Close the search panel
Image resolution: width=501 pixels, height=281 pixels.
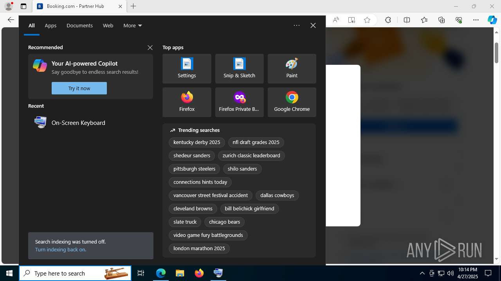pyautogui.click(x=313, y=25)
